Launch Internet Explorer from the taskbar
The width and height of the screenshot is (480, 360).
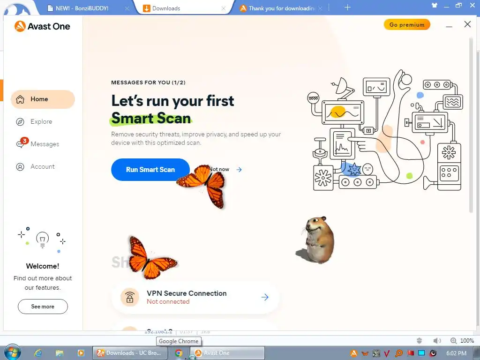[38, 353]
